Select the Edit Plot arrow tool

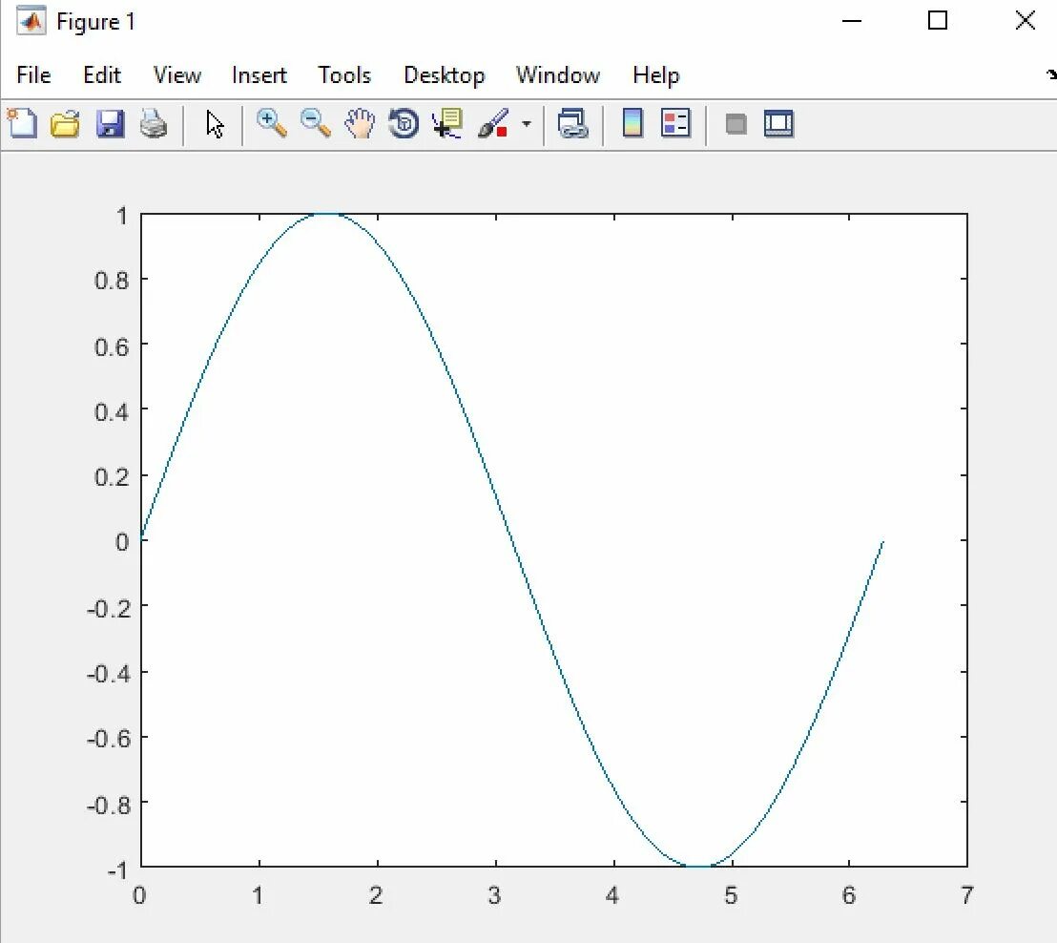tap(215, 125)
